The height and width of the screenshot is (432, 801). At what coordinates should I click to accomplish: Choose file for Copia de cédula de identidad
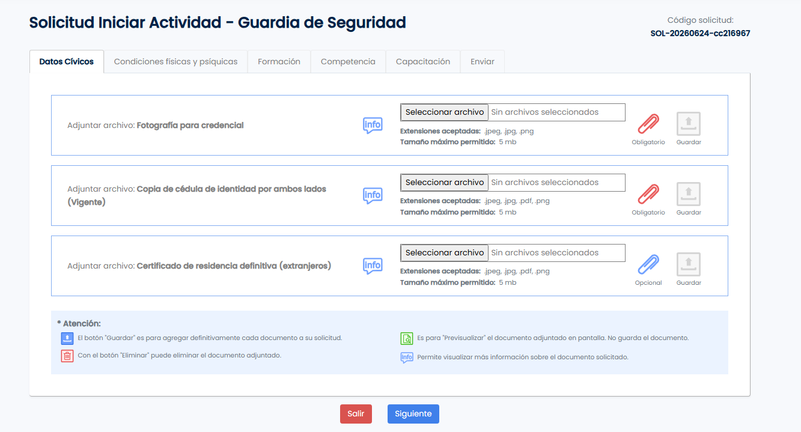[x=445, y=183]
